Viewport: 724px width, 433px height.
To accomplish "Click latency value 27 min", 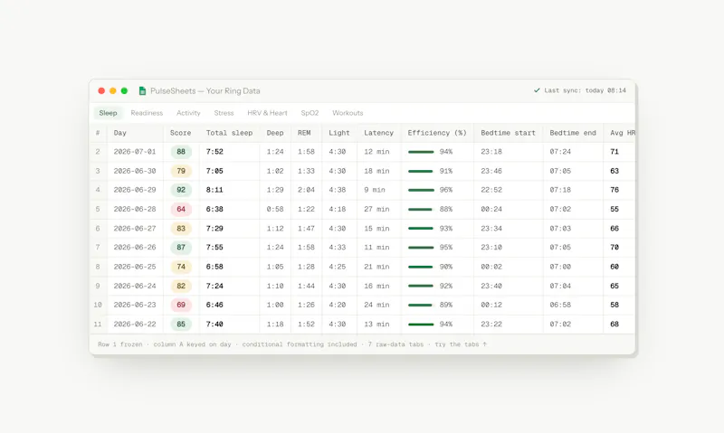I will [376, 210].
